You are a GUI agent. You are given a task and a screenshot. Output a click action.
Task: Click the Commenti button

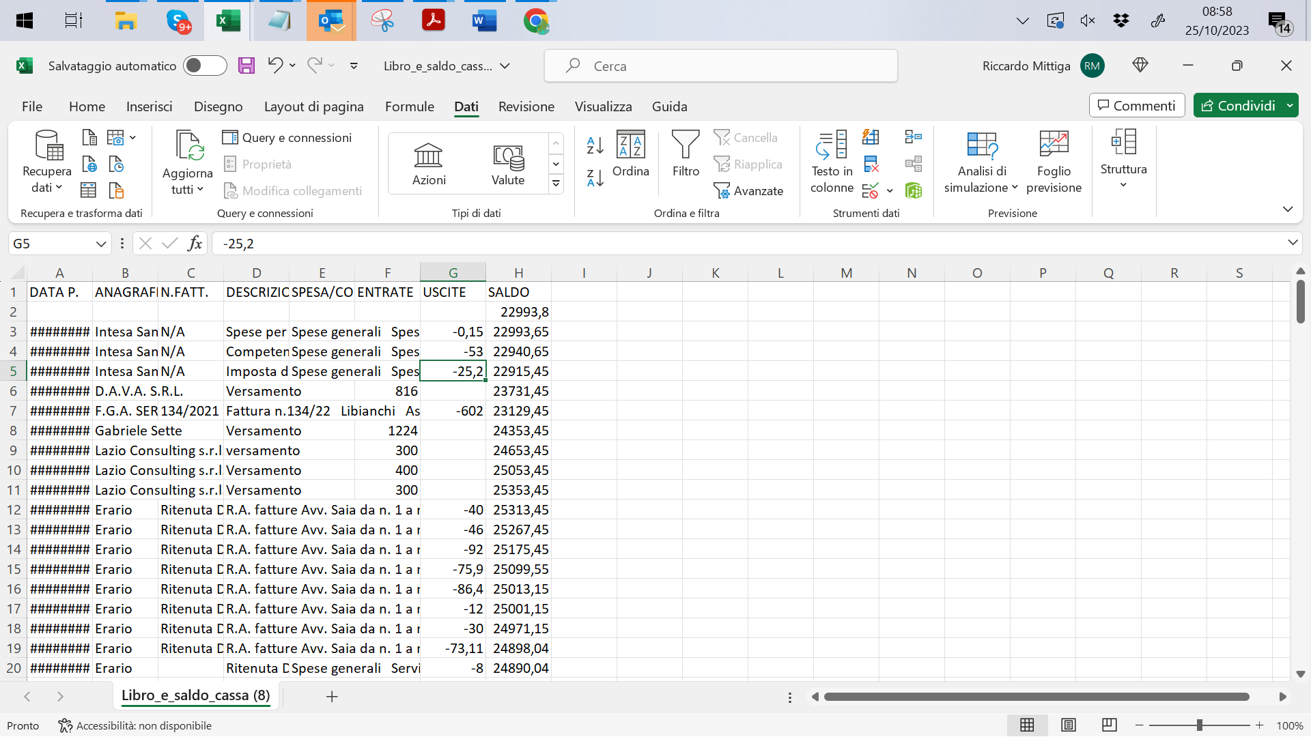[x=1137, y=106]
